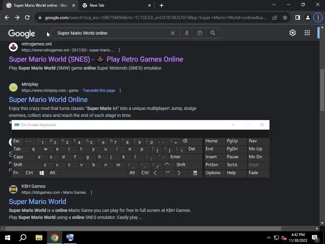Toggle Nav mode on On-Screen Keyboard
Viewport: 325px width, 244px height.
pyautogui.click(x=258, y=141)
